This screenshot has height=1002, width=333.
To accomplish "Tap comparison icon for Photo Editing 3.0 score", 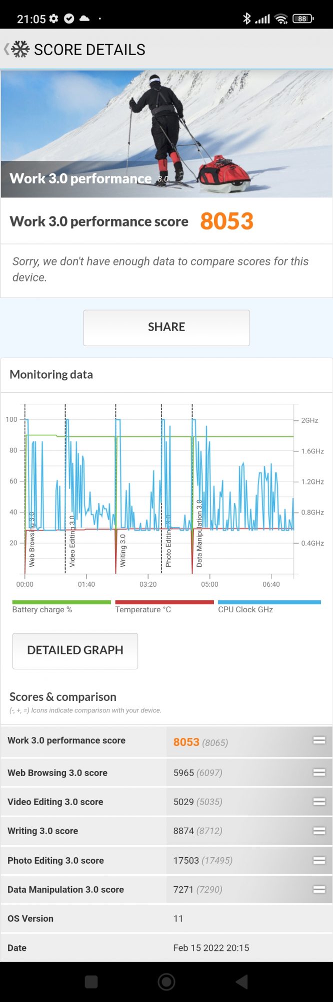I will click(319, 860).
